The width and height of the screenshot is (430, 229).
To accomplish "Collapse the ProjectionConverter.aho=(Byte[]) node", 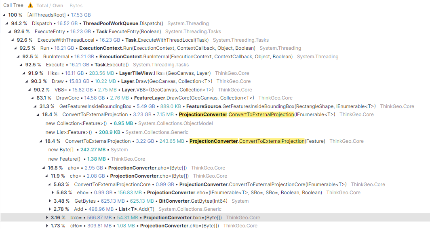I will point(44,168).
